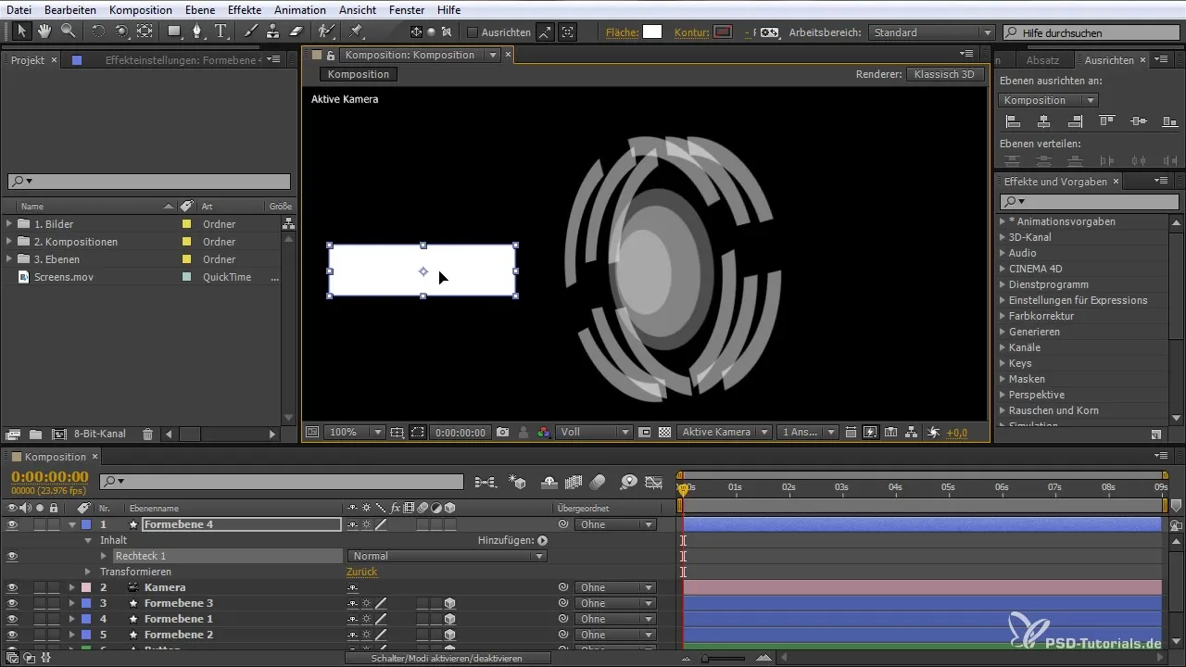Hide the Kamera layer
The width and height of the screenshot is (1186, 667).
[12, 587]
